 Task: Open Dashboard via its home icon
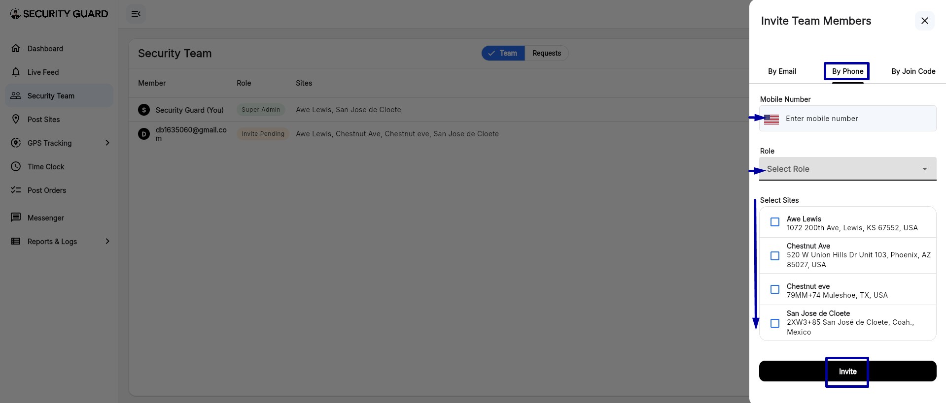pyautogui.click(x=16, y=48)
